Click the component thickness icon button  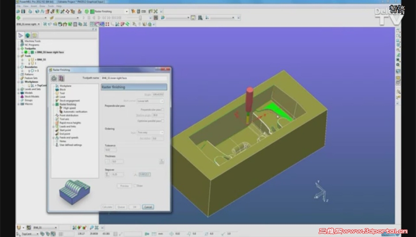162,161
